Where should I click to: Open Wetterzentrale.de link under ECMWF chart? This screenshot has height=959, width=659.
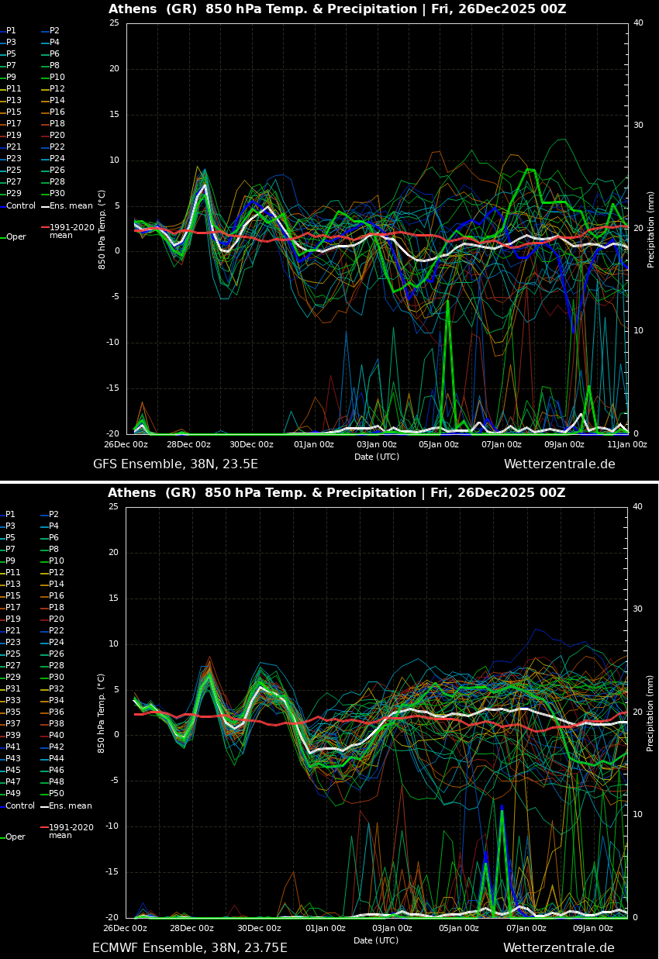(558, 948)
